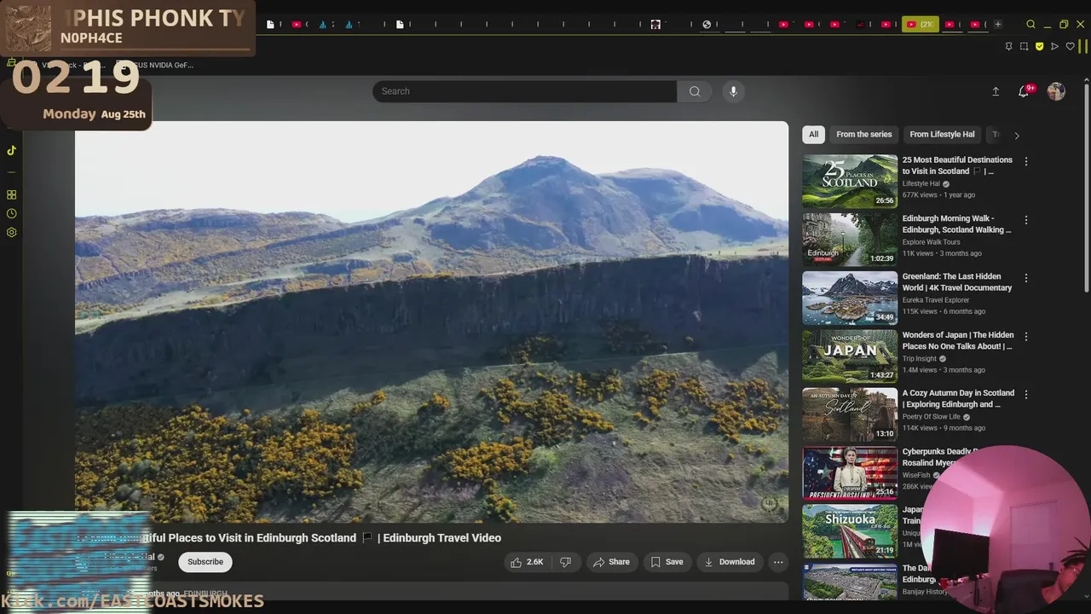Open the President Rosalind 25:16 thumbnail
Viewport: 1091px width, 614px height.
coord(850,473)
